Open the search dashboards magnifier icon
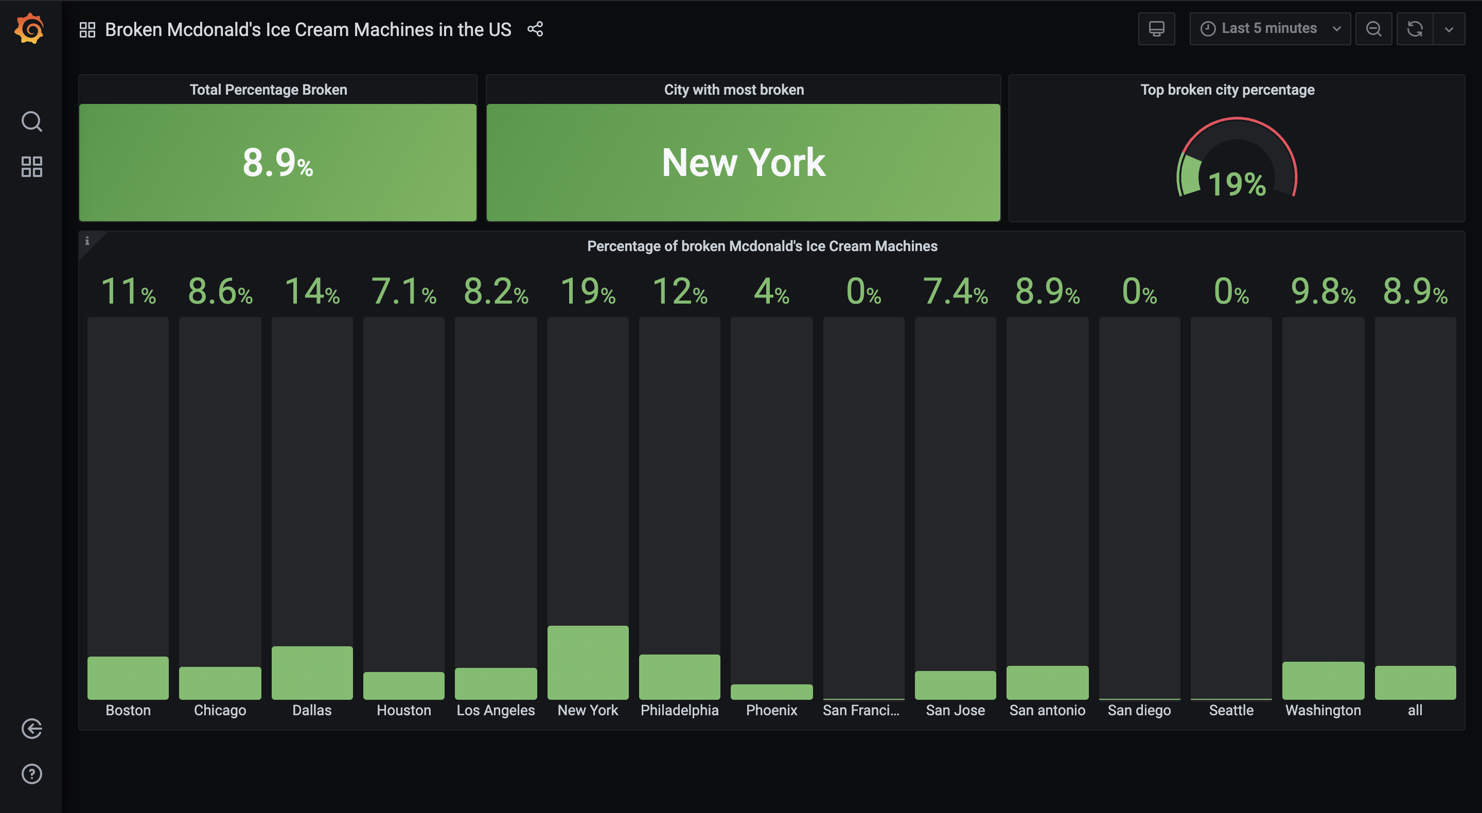This screenshot has width=1482, height=813. click(31, 121)
